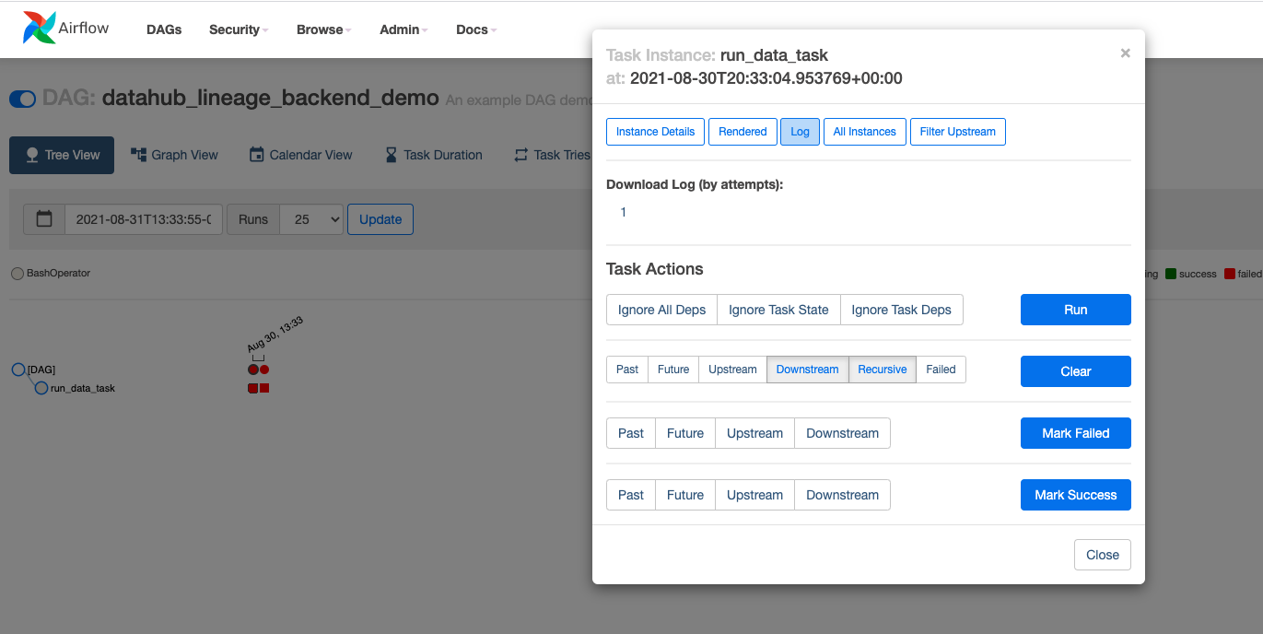Disable the Recursive option for Clear

(x=882, y=370)
